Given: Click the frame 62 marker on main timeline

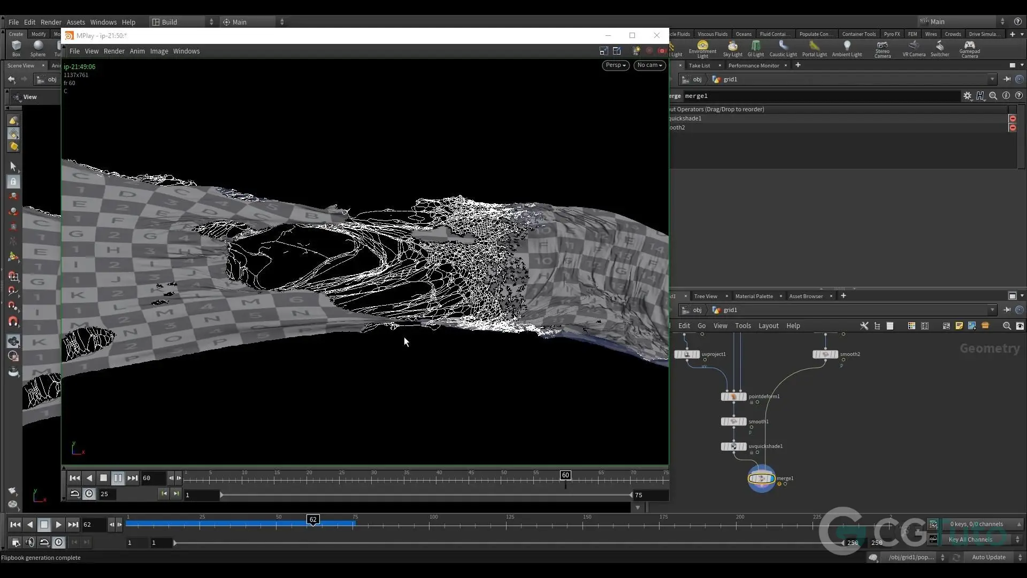Looking at the screenshot, I should click(x=313, y=519).
